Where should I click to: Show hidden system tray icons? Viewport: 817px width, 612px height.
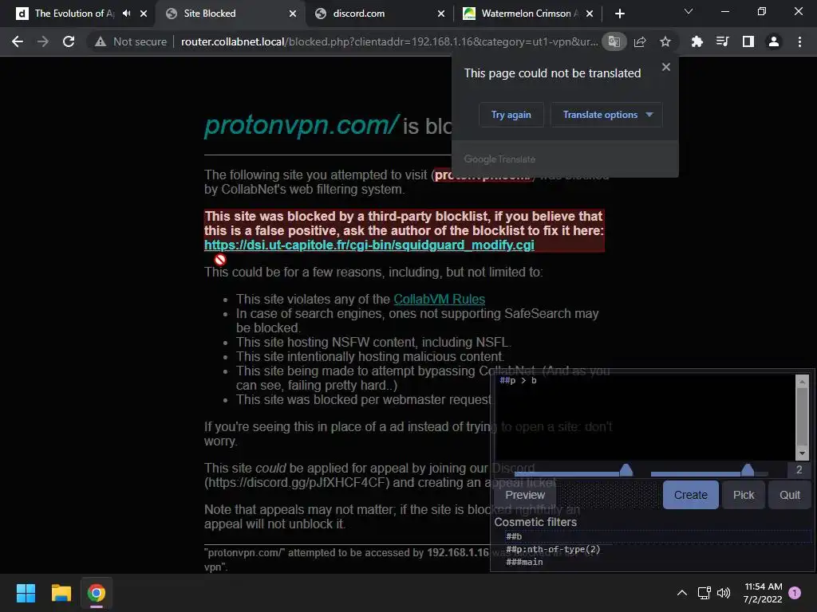tap(681, 593)
